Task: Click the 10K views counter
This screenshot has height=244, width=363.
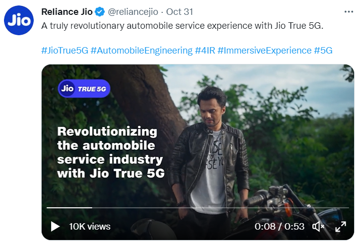Action: tap(89, 227)
